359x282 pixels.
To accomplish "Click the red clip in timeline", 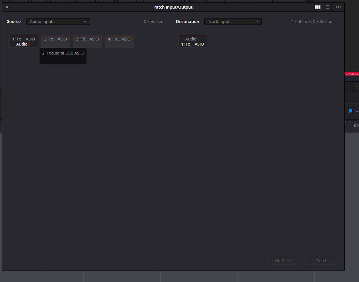I will 351,74.
